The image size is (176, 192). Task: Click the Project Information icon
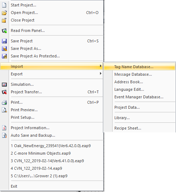pos(4,128)
